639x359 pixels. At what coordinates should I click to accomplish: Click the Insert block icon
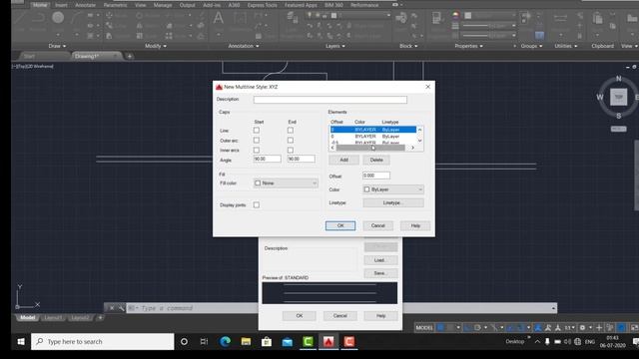pyautogui.click(x=401, y=17)
